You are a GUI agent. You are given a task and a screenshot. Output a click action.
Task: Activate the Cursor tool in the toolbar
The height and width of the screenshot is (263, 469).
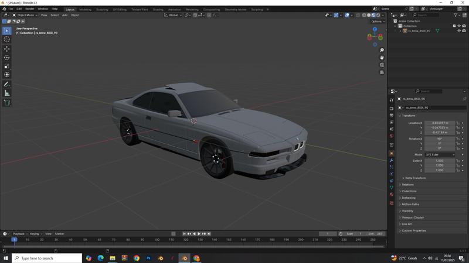[x=7, y=39]
